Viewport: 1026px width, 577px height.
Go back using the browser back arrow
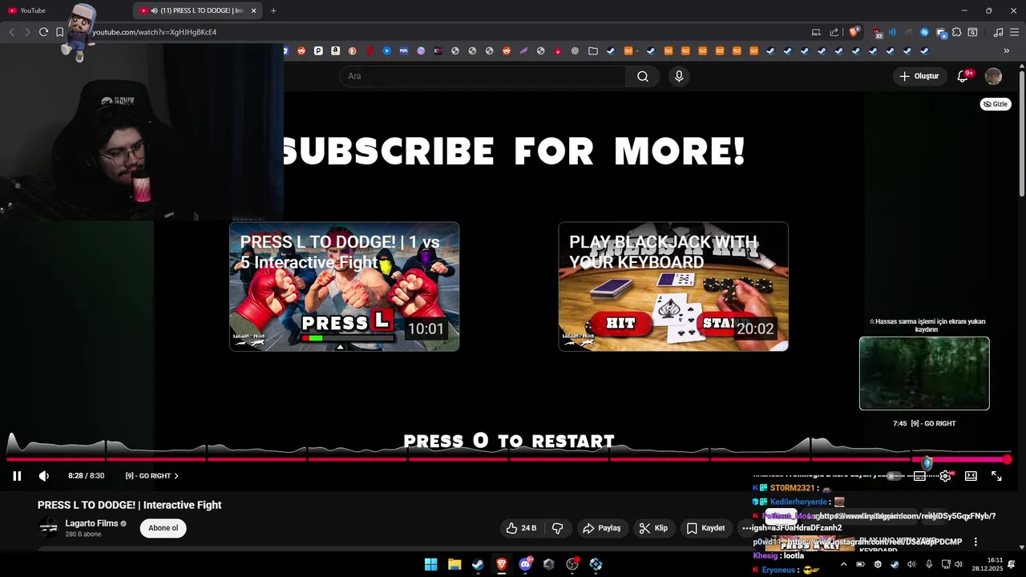pos(11,32)
